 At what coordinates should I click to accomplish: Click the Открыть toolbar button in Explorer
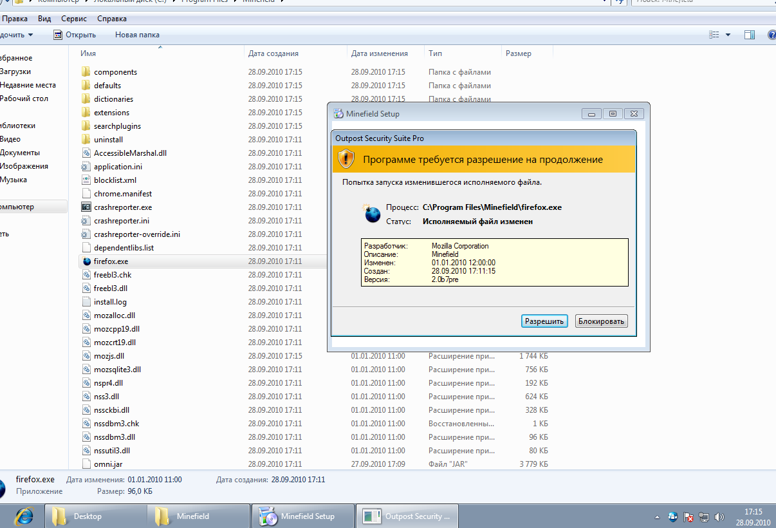point(75,35)
